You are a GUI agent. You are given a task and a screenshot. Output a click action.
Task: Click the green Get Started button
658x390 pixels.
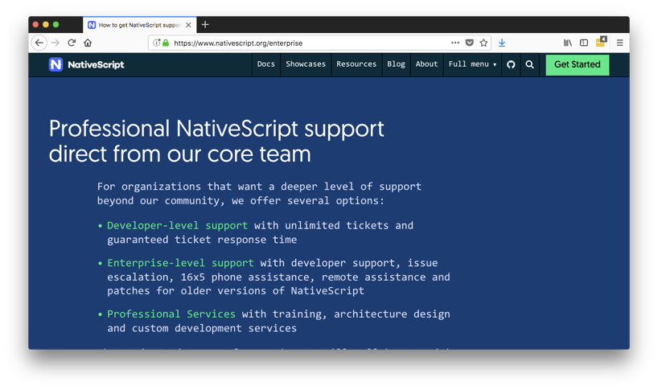pyautogui.click(x=577, y=64)
